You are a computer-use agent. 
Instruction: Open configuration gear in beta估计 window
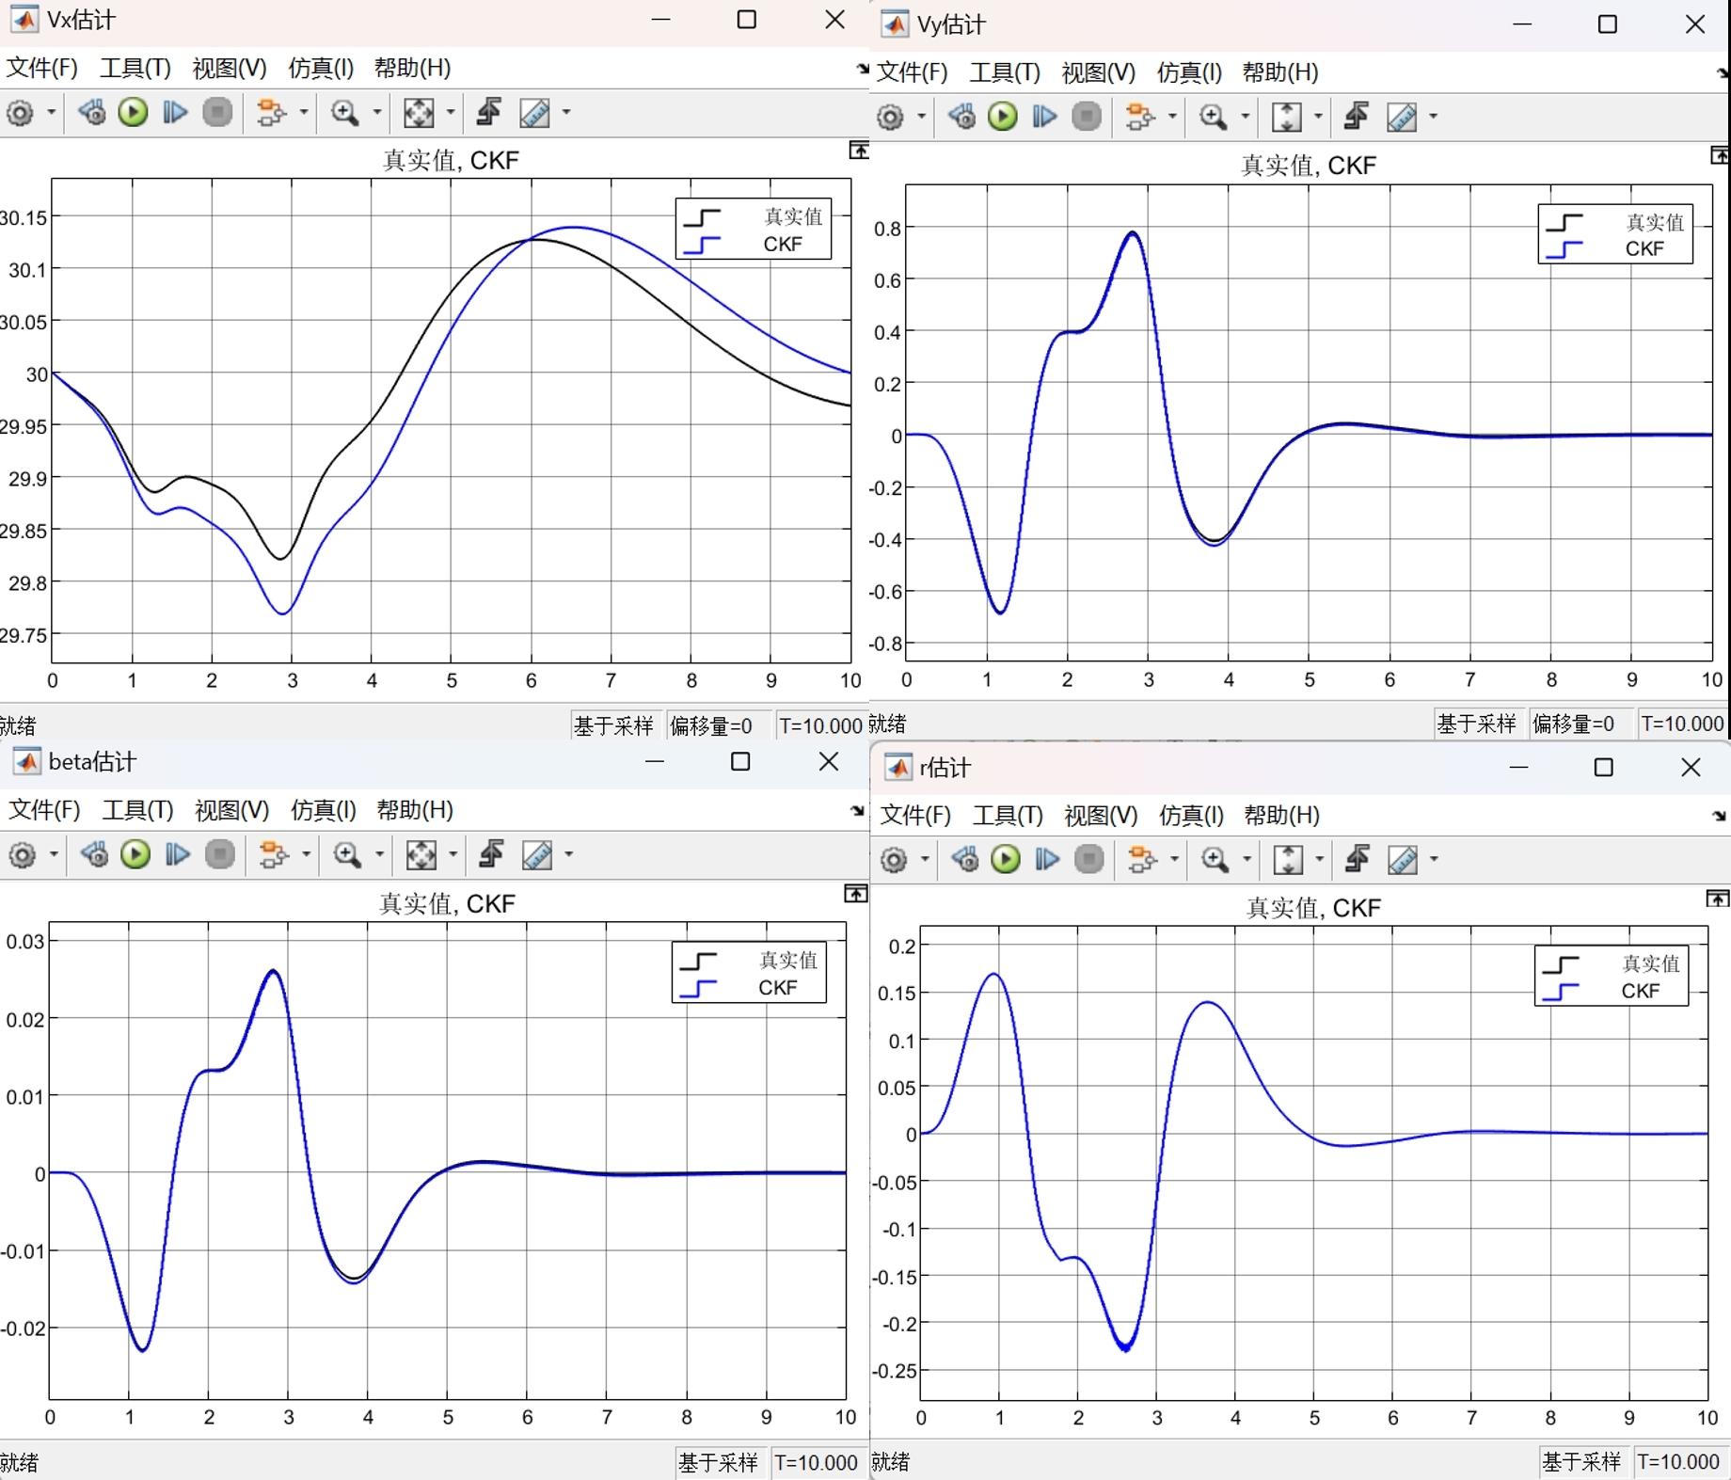[23, 855]
